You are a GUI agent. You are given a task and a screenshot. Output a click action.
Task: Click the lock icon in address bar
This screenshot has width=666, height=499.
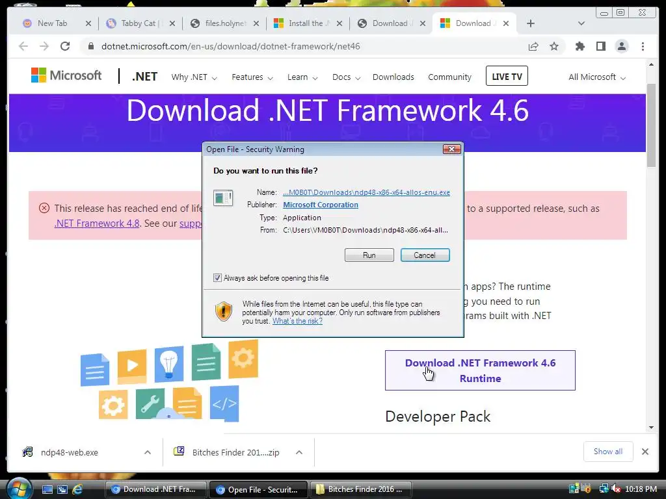click(x=90, y=46)
